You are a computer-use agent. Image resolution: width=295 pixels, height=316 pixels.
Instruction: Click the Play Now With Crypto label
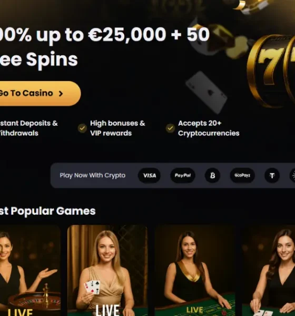pos(93,175)
